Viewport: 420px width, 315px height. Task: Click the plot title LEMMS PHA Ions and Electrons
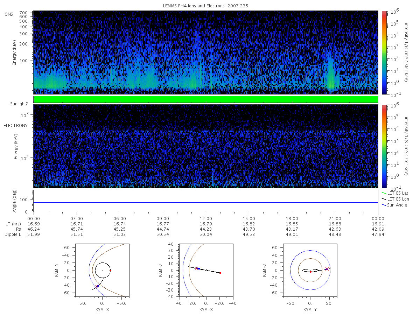tap(206, 6)
